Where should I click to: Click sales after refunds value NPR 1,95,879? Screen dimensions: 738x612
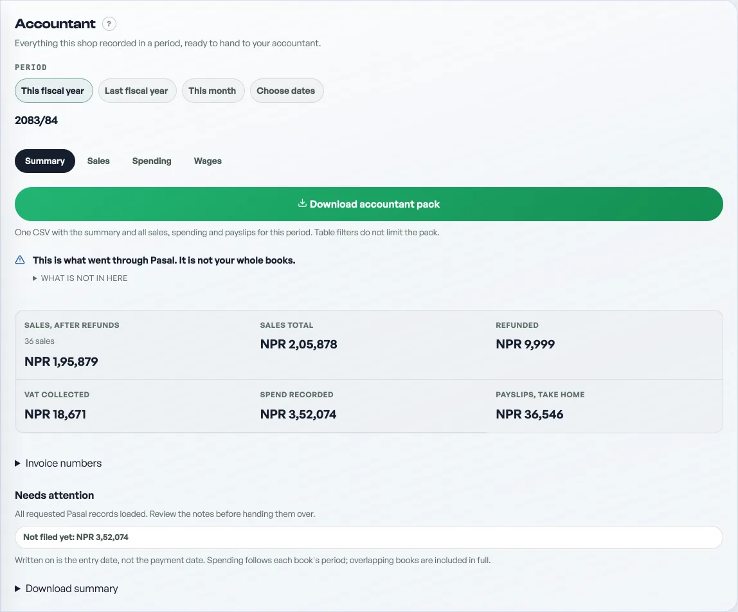[61, 361]
